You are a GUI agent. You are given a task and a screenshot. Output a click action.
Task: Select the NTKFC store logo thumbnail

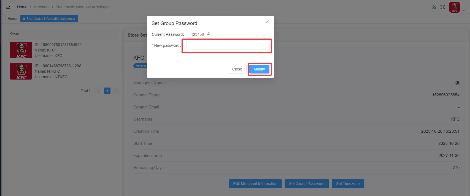(21, 71)
